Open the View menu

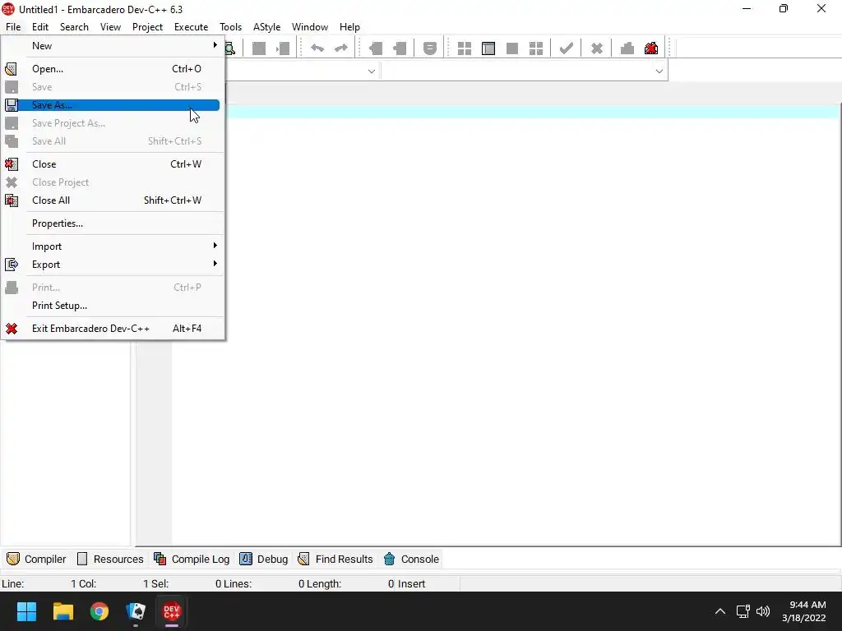coord(111,27)
